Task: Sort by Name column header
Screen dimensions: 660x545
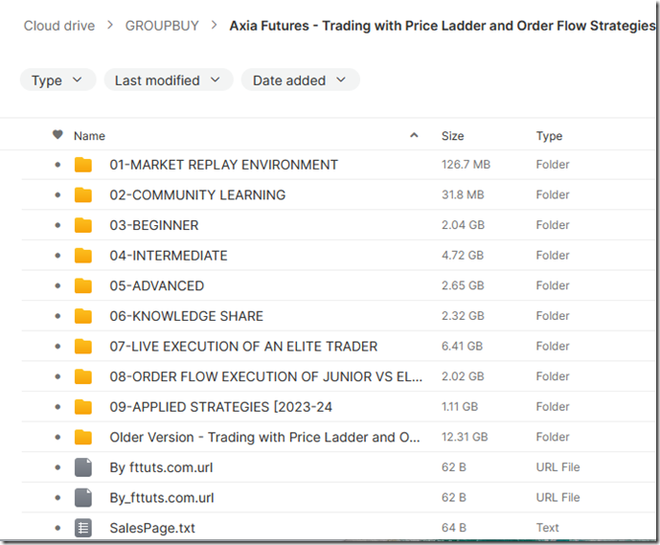Action: (x=89, y=136)
